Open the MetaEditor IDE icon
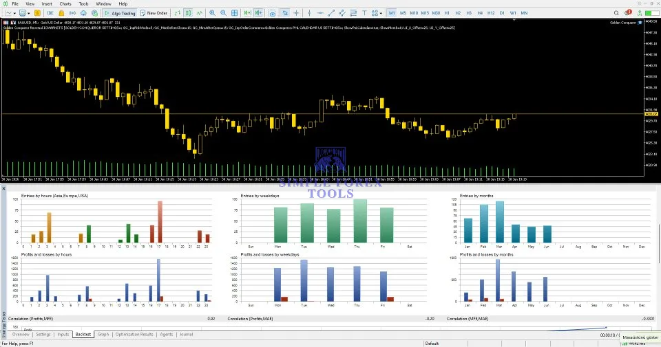This screenshot has width=661, height=347. click(50, 13)
